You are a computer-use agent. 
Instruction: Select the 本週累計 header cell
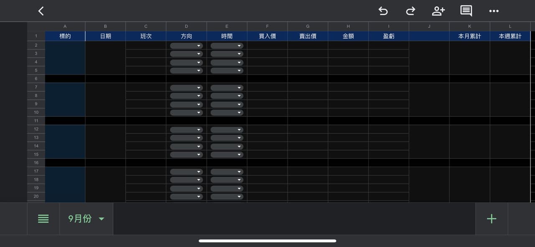pyautogui.click(x=510, y=36)
